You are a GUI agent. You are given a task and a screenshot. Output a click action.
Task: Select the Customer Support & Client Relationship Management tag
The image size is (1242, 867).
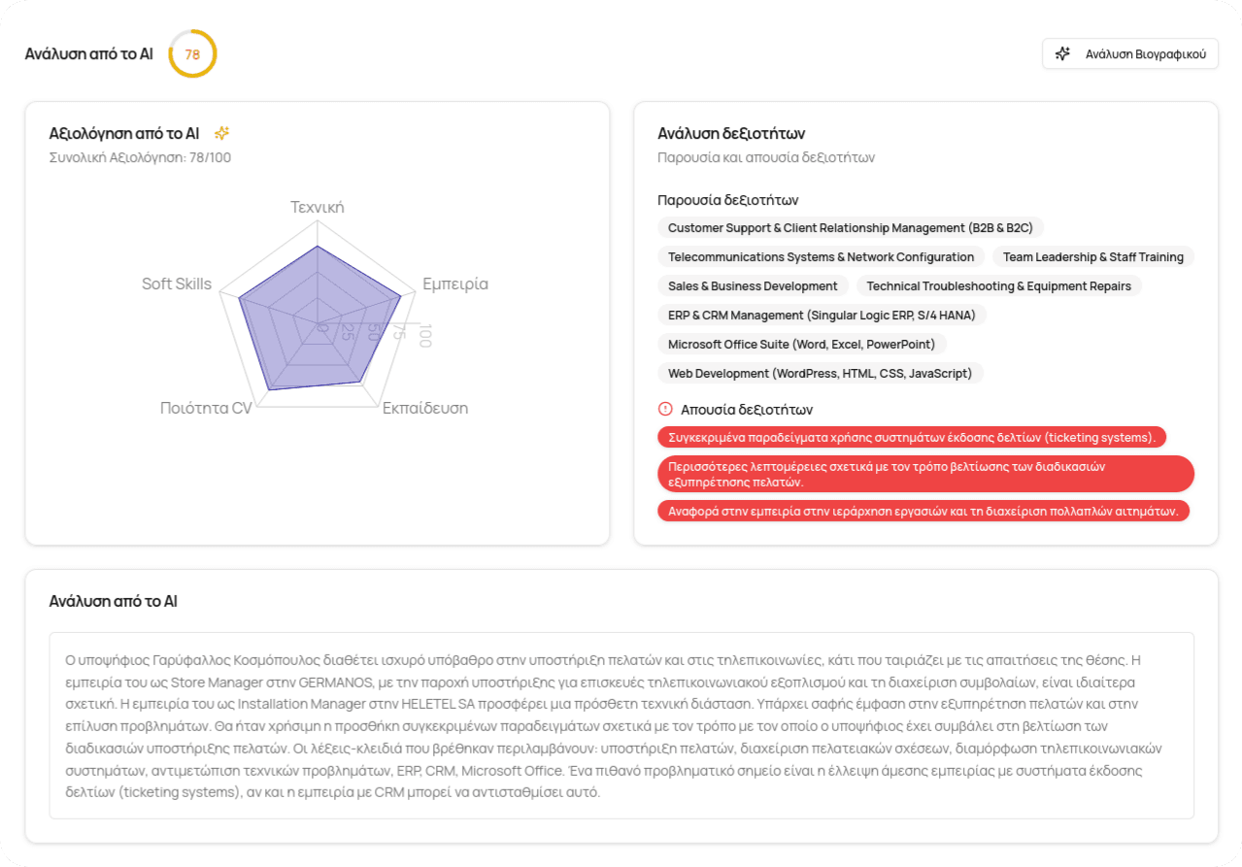click(x=850, y=228)
